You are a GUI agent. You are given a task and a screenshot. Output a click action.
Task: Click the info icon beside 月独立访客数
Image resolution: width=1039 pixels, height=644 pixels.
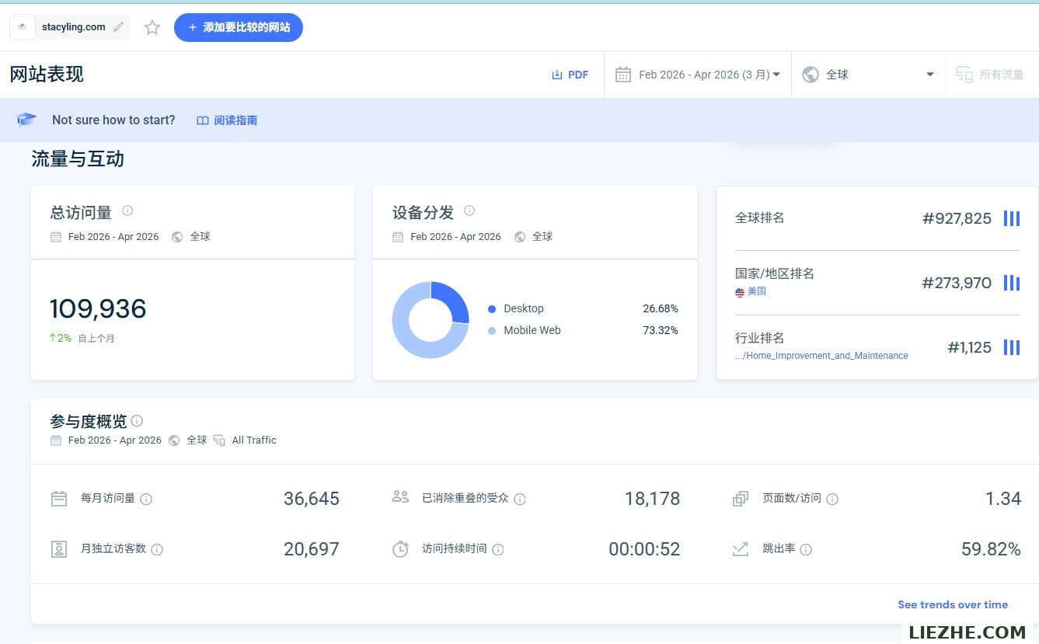(x=157, y=549)
